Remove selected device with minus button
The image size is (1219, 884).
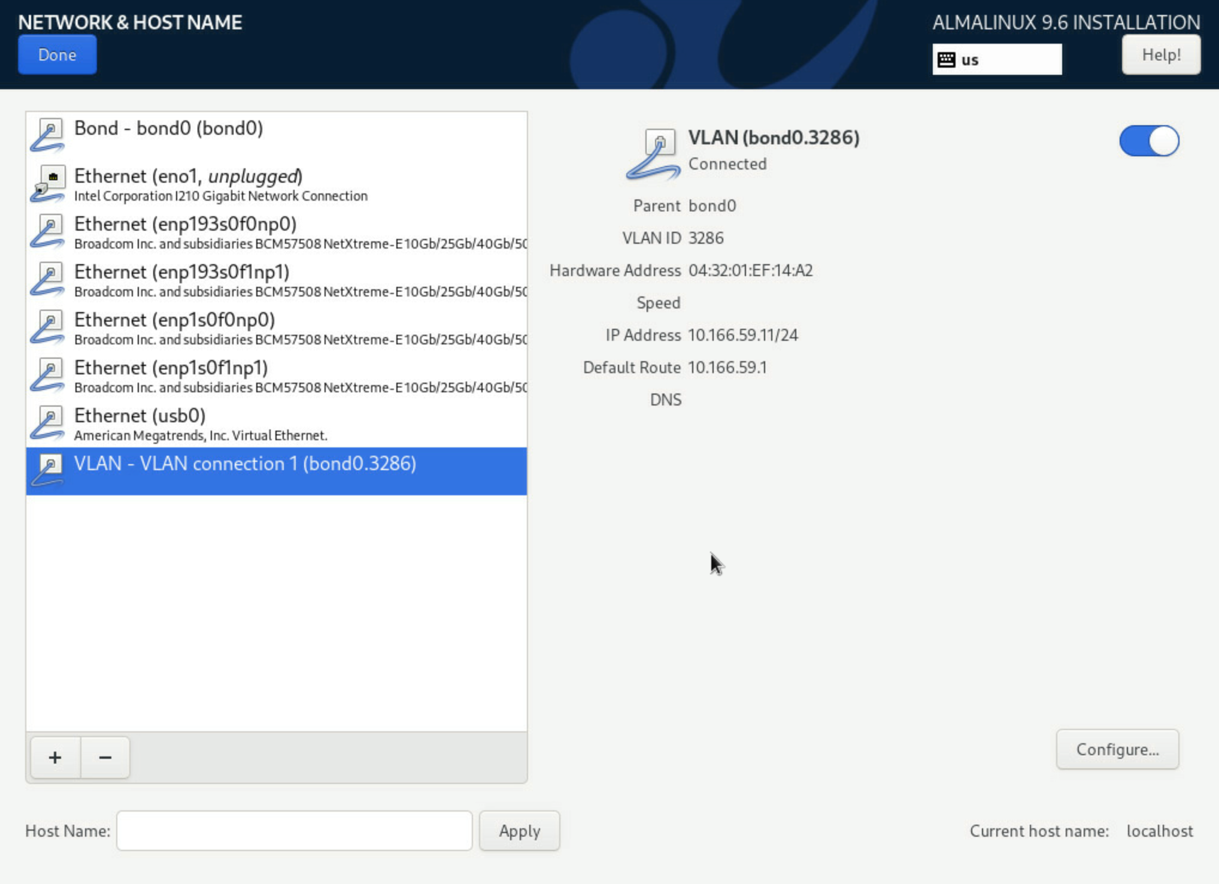pos(105,758)
